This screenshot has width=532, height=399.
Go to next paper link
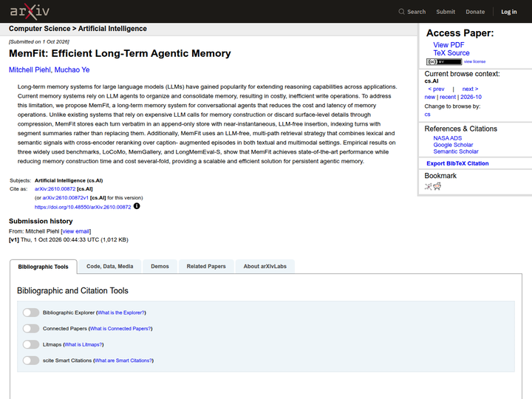(x=470, y=89)
